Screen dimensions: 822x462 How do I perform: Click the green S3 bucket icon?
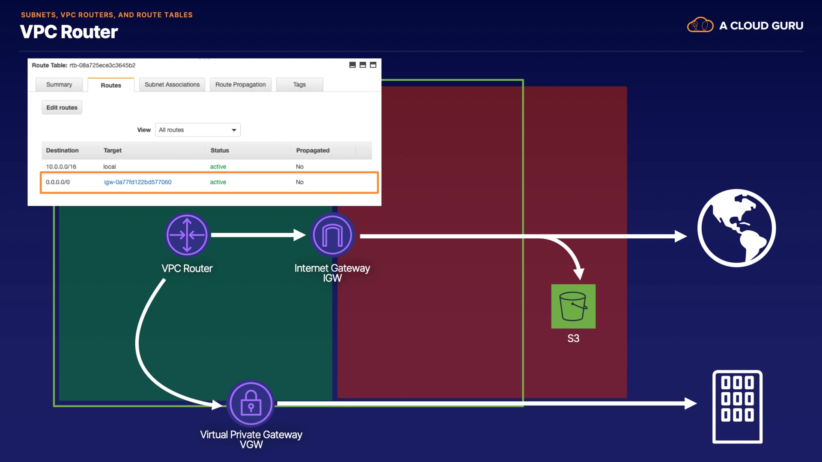573,306
